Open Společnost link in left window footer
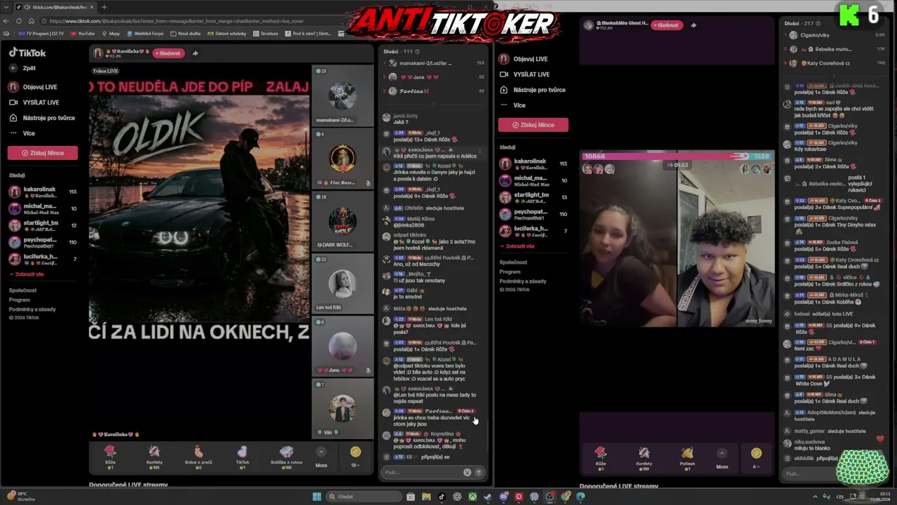Image resolution: width=897 pixels, height=505 pixels. click(x=22, y=290)
